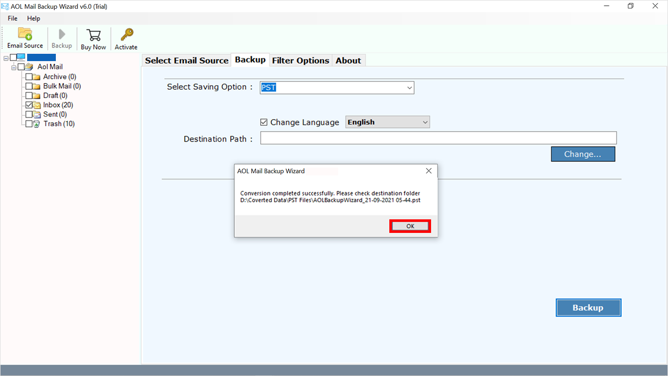
Task: Restore down the main application window
Action: point(630,6)
